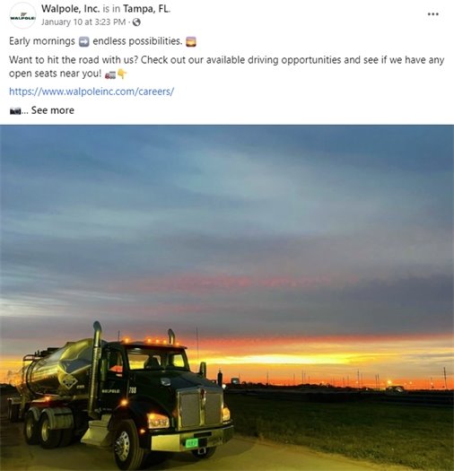
Task: Open the post options three-dot menu
Action: pos(433,14)
